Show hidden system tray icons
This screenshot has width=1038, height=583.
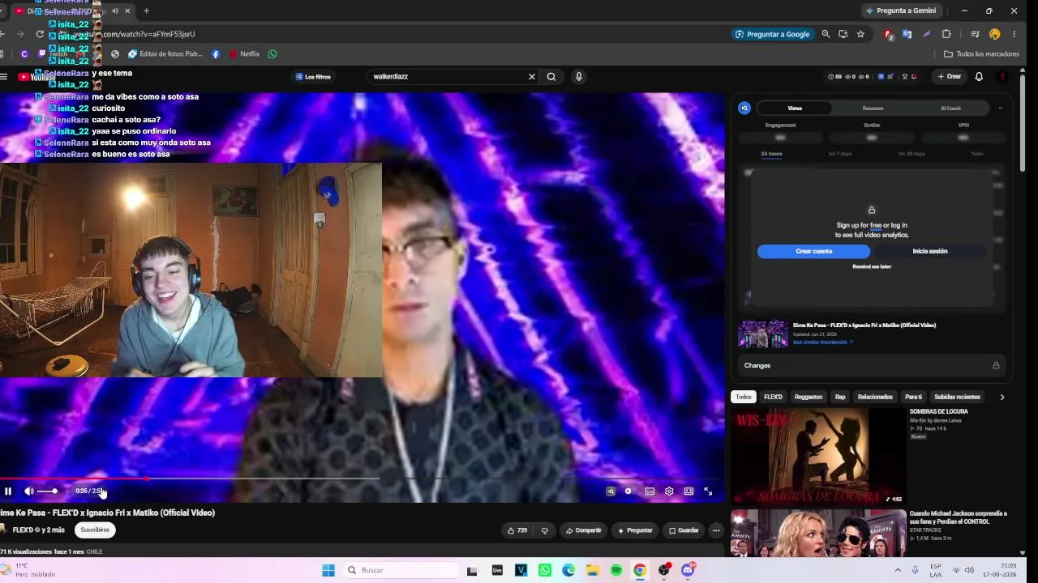click(x=897, y=571)
